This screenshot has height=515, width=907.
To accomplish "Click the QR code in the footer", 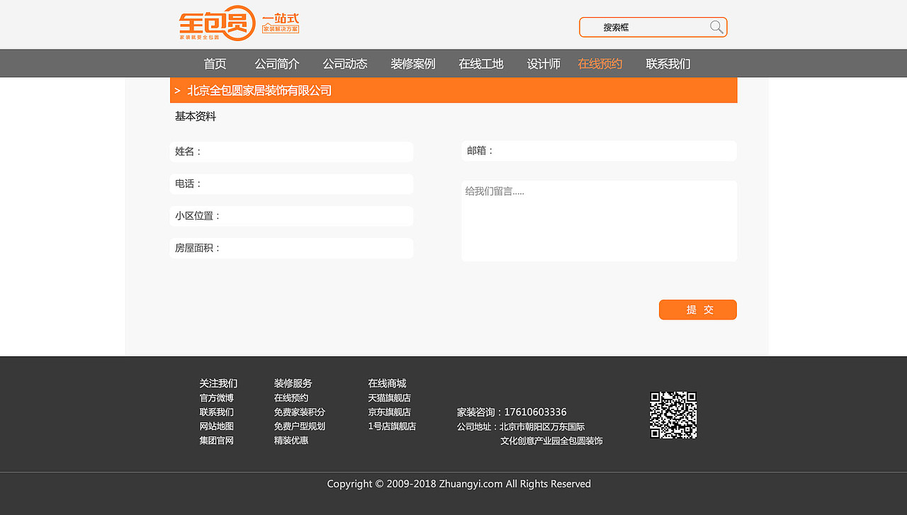I will (x=673, y=415).
